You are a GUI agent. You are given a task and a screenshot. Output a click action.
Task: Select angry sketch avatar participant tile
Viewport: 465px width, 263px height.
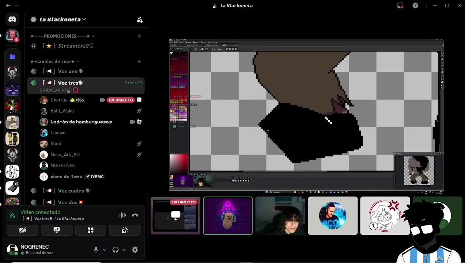click(385, 216)
